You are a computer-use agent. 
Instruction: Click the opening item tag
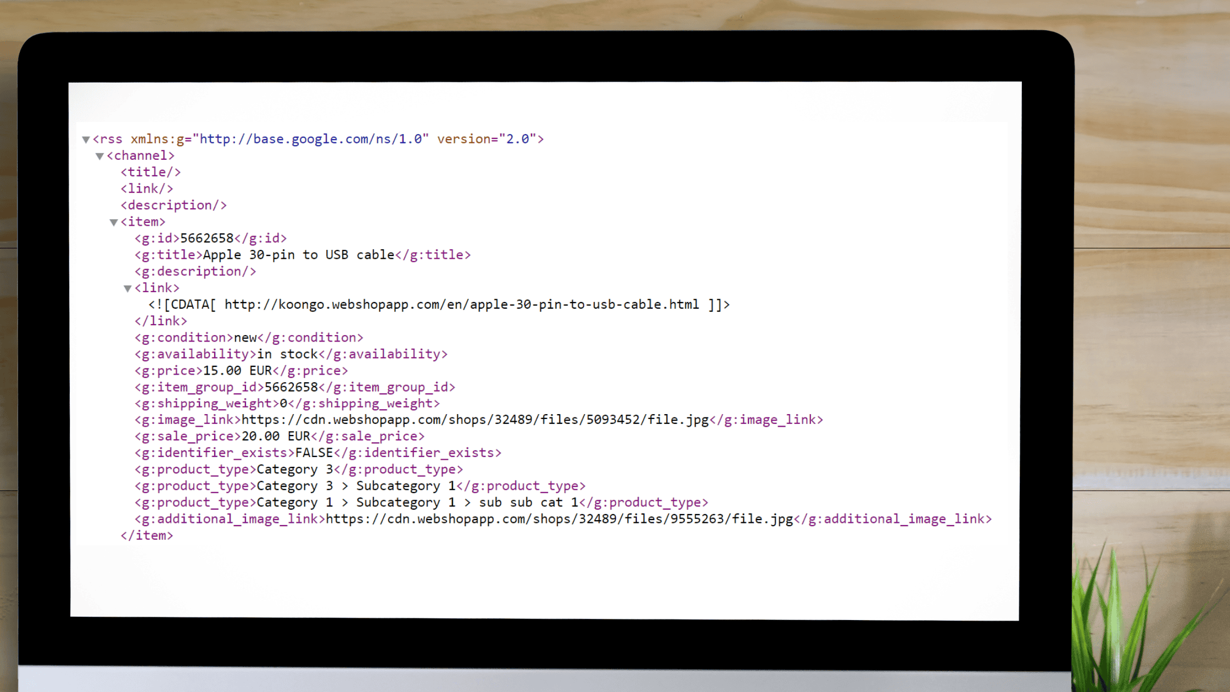[x=143, y=222]
